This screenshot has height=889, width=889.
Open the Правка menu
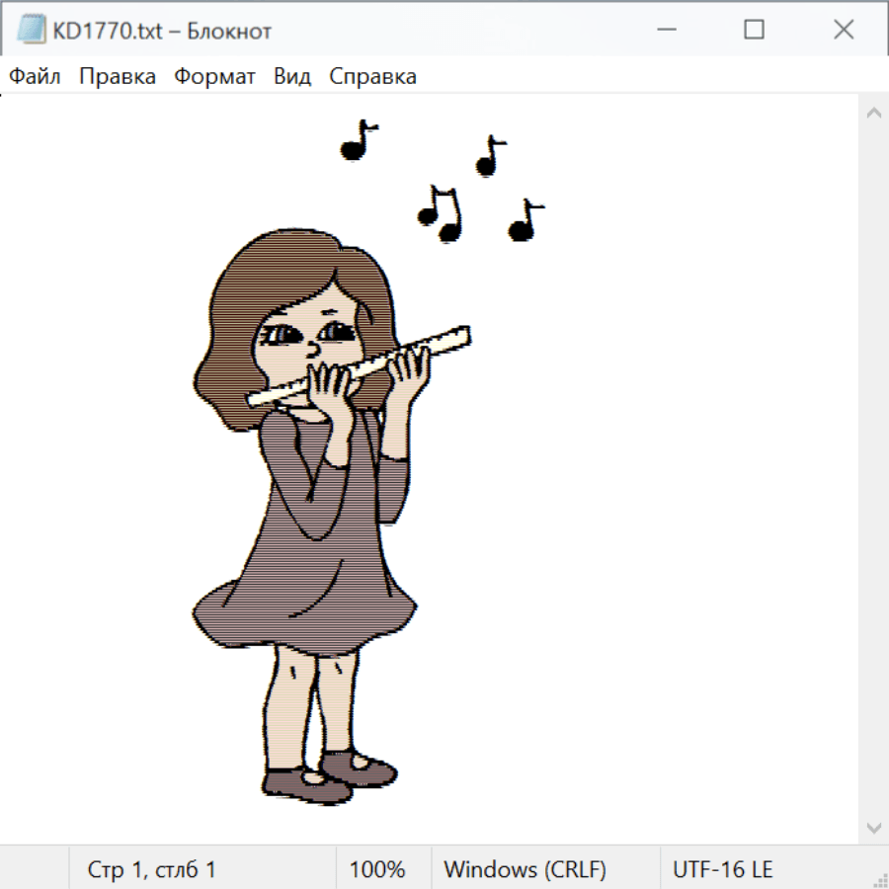pyautogui.click(x=118, y=76)
